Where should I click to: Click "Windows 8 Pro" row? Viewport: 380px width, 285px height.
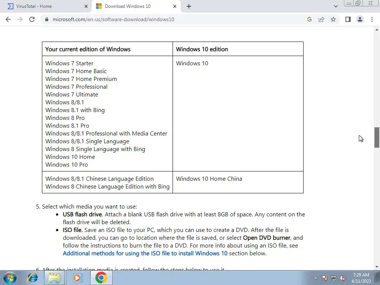point(65,118)
